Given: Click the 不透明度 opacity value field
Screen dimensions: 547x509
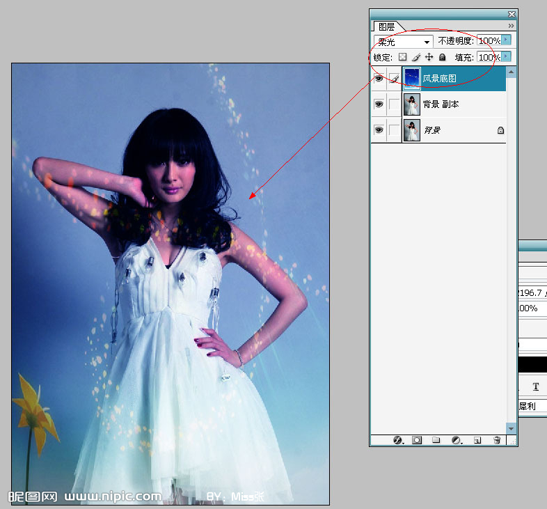Looking at the screenshot, I should [489, 40].
